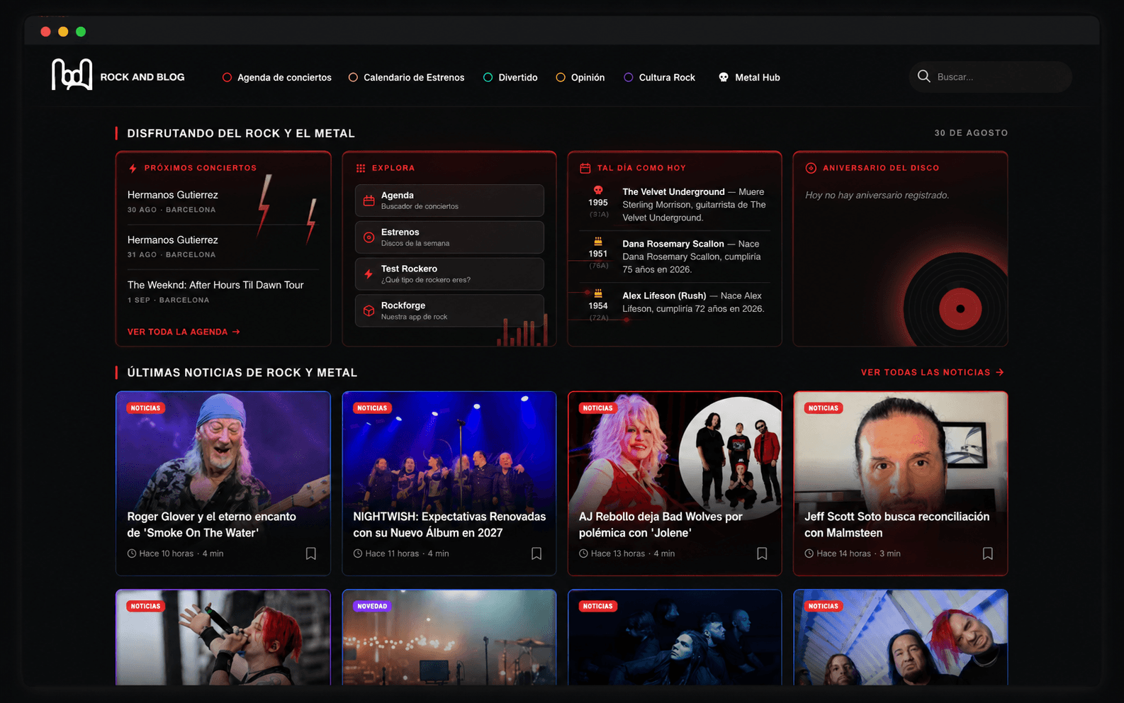This screenshot has height=703, width=1124.
Task: Click the Jeff Scott Soto article thumbnail
Action: tap(901, 450)
